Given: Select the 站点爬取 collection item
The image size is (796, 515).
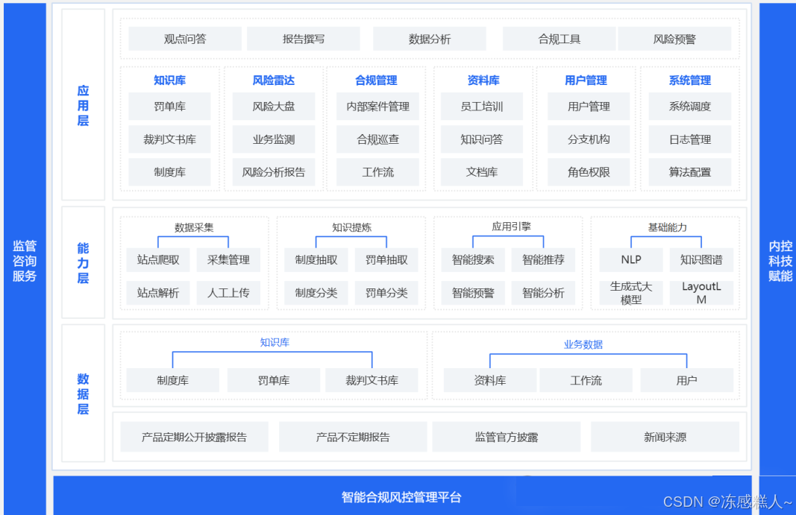Looking at the screenshot, I should (157, 259).
